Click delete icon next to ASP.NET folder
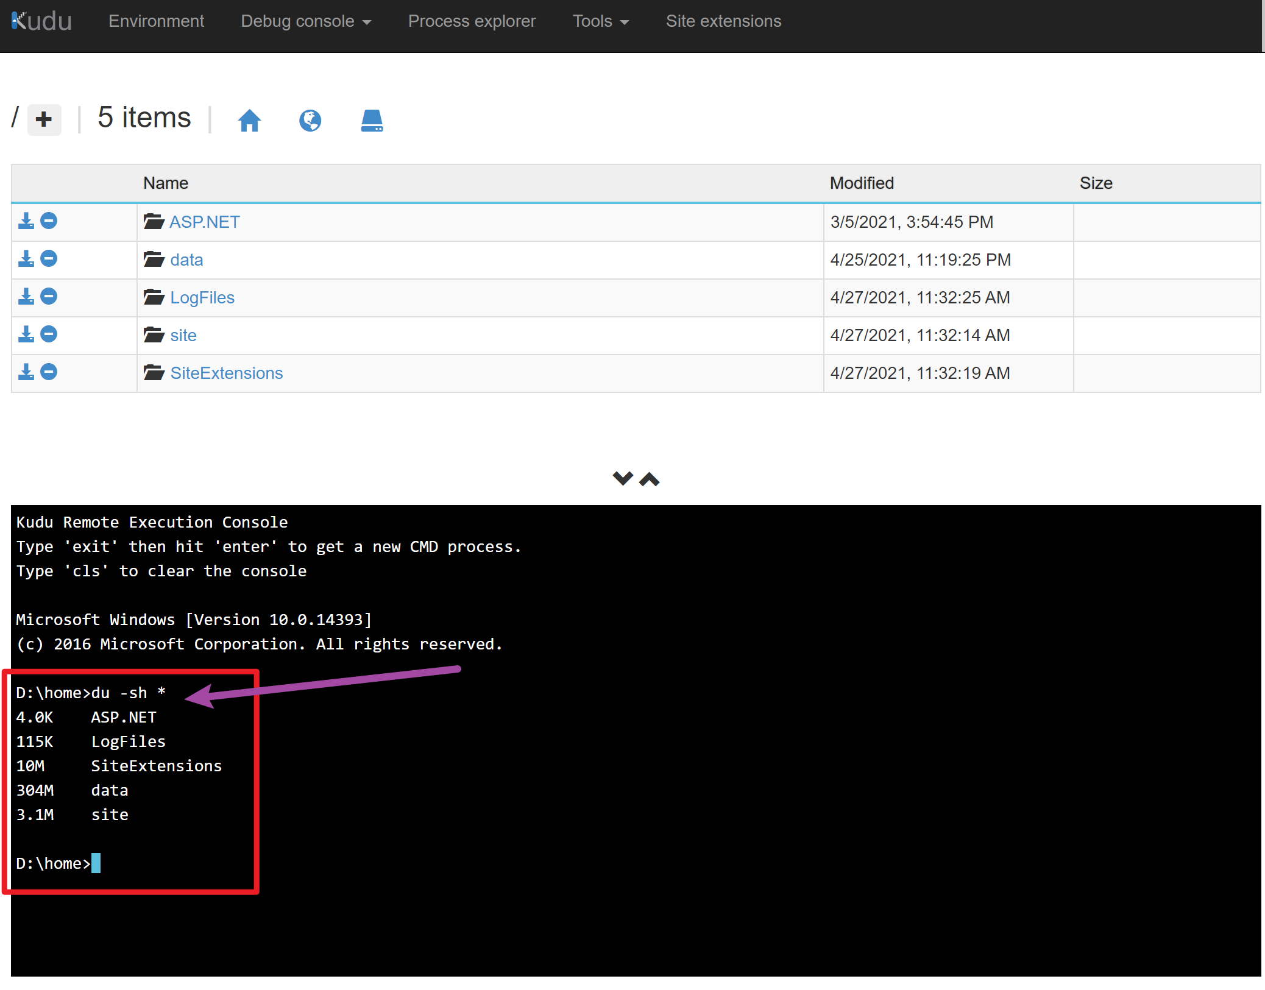 (x=51, y=222)
